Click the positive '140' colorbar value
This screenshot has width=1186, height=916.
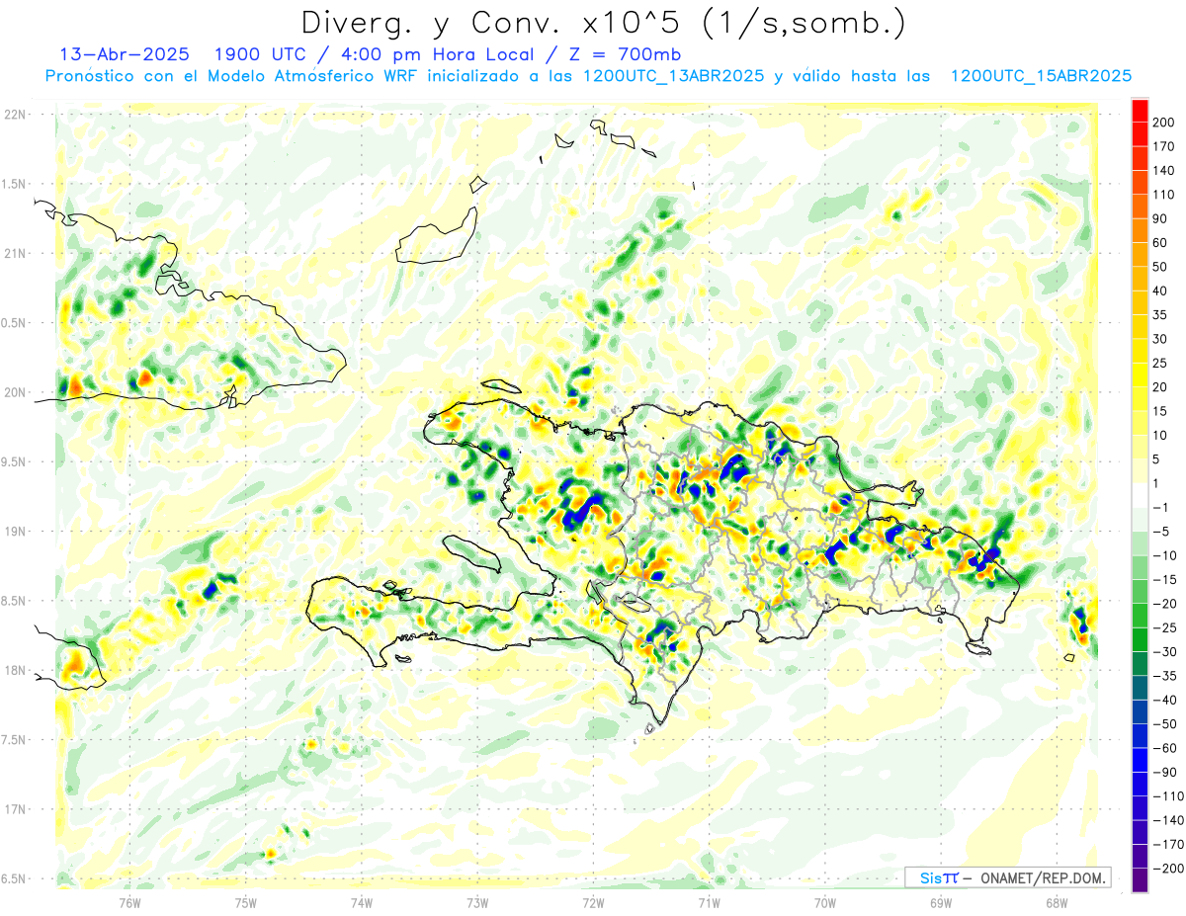1164,171
